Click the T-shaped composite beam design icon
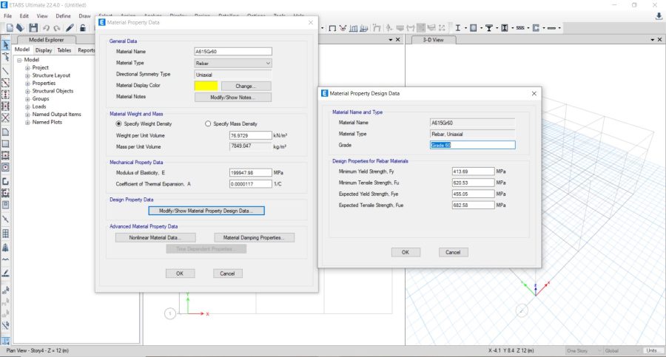Screen dimensions: 666x357 489,28
